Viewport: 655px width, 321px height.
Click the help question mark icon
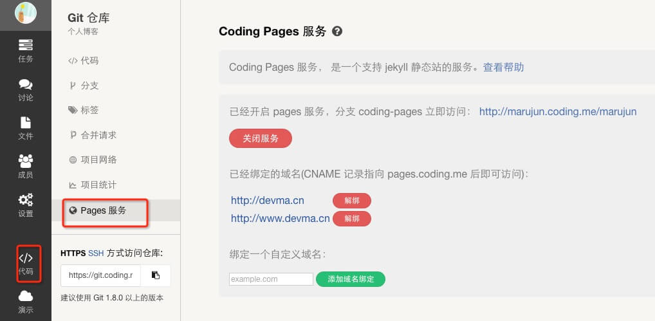click(337, 32)
